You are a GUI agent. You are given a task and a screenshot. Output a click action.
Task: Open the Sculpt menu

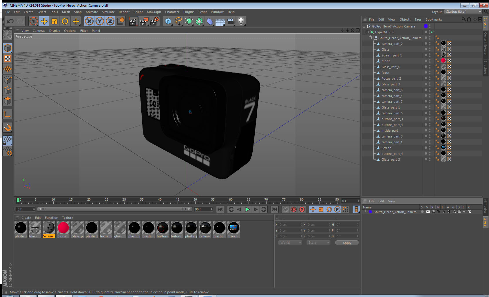pos(138,12)
